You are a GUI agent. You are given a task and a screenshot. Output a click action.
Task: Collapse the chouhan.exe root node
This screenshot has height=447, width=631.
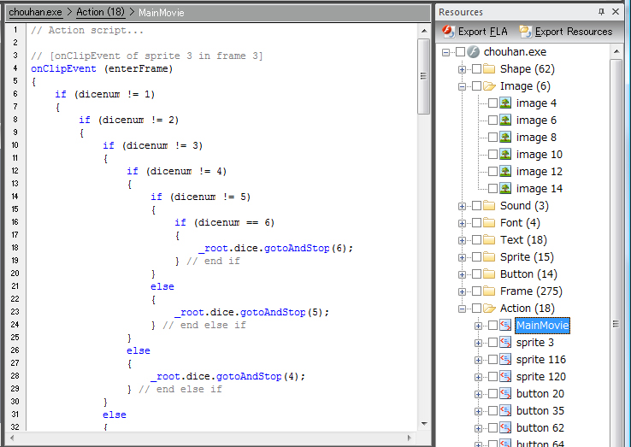(x=445, y=52)
